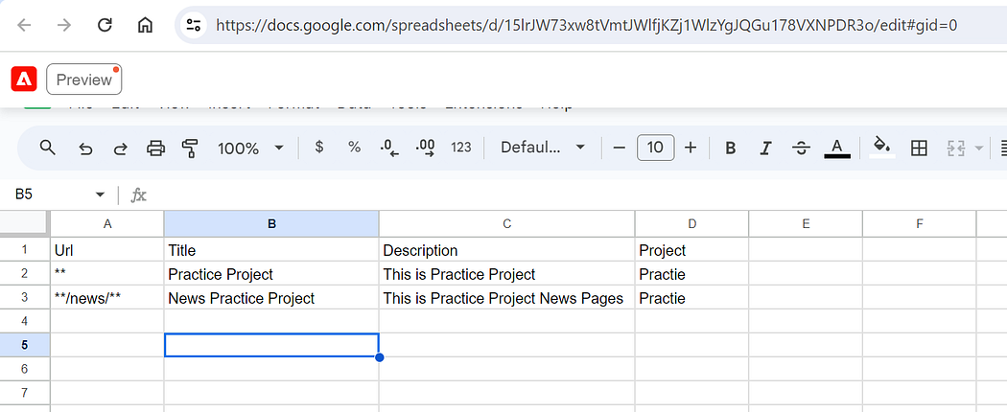The width and height of the screenshot is (1007, 412).
Task: Toggle italic formatting
Action: point(765,149)
